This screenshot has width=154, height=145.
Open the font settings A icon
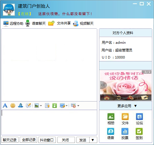tap(5, 105)
